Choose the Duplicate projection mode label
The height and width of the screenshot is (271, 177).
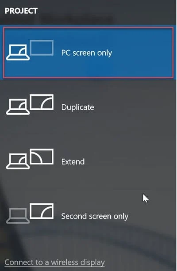[x=78, y=107]
